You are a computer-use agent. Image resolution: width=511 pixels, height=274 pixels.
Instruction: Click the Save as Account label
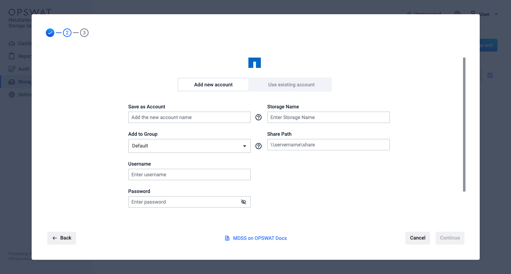[x=147, y=107]
